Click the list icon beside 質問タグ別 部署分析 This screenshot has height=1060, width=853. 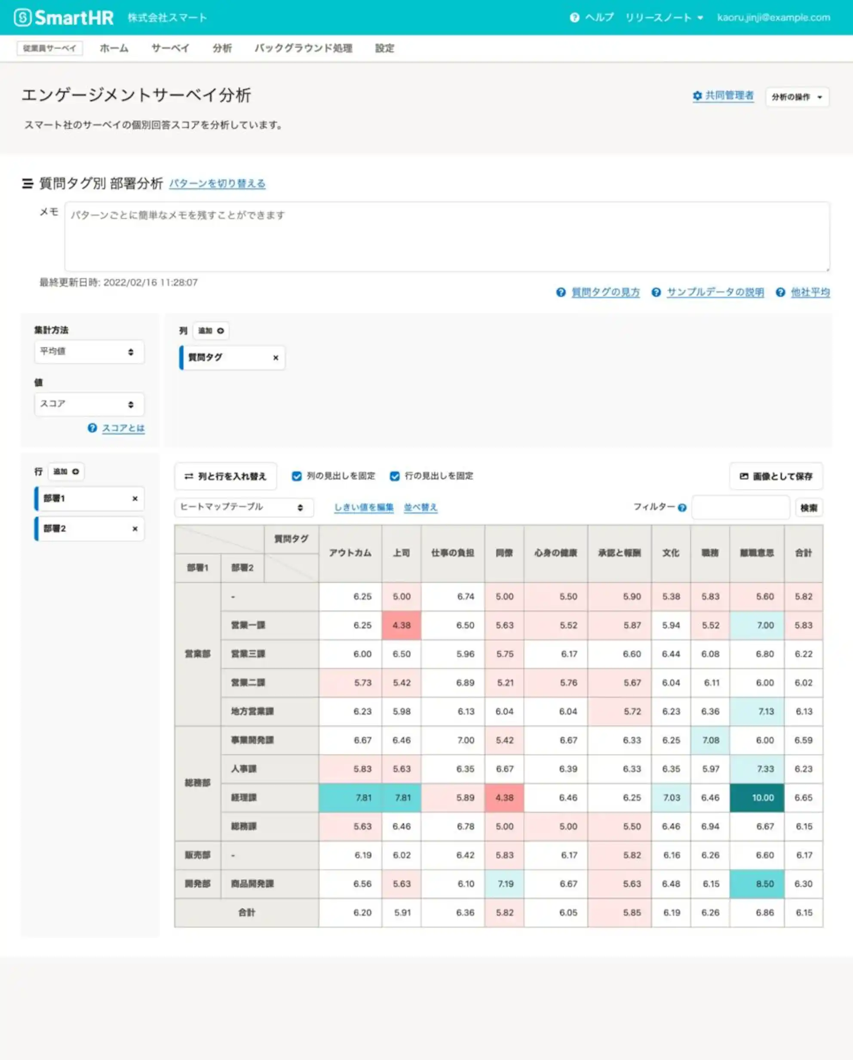point(28,184)
